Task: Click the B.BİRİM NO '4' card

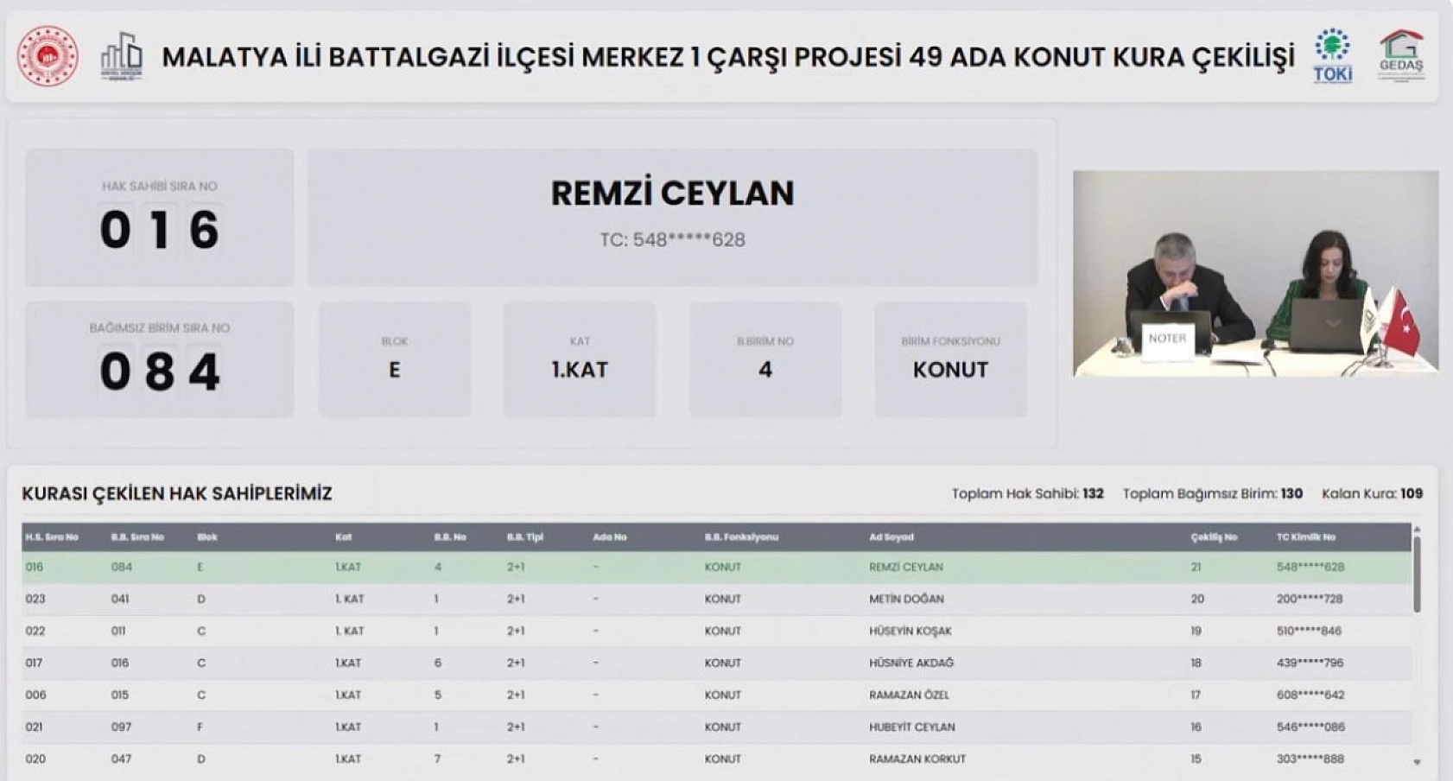Action: (765, 359)
